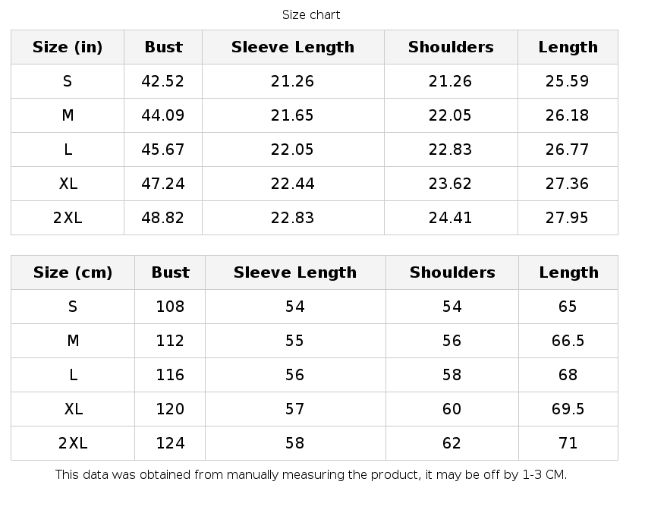
Task: Click the 2XL row label in inches table
Action: pos(68,218)
